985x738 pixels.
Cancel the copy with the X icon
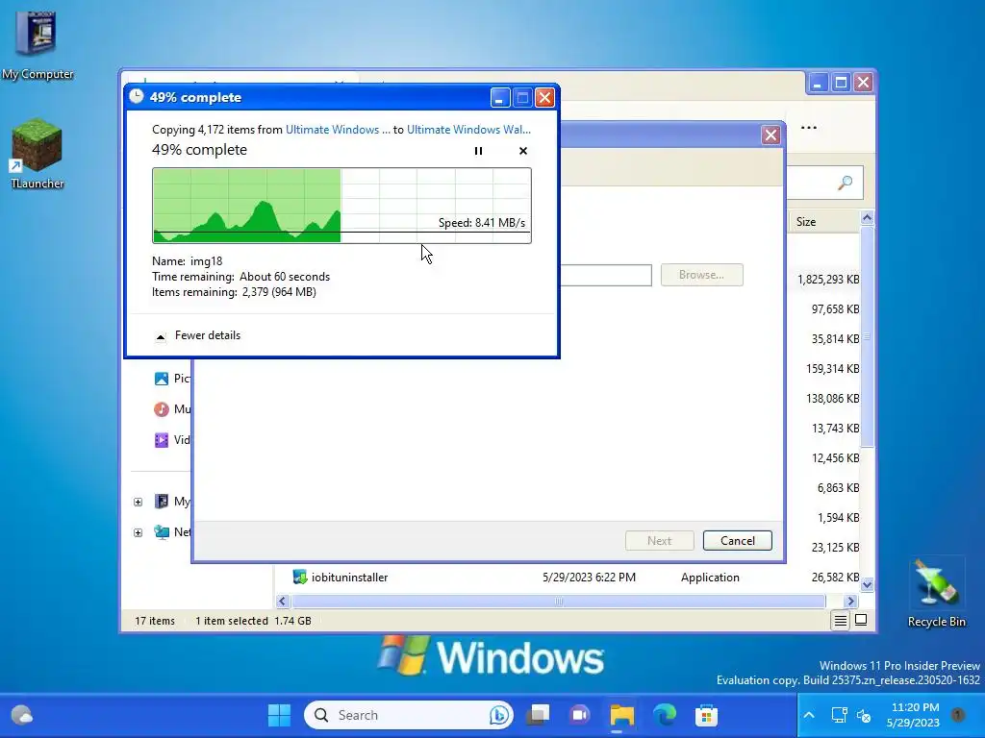tap(522, 151)
